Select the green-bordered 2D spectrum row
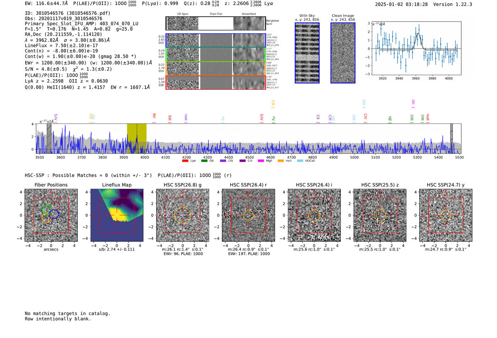This screenshot has width=497, height=338. [215, 55]
